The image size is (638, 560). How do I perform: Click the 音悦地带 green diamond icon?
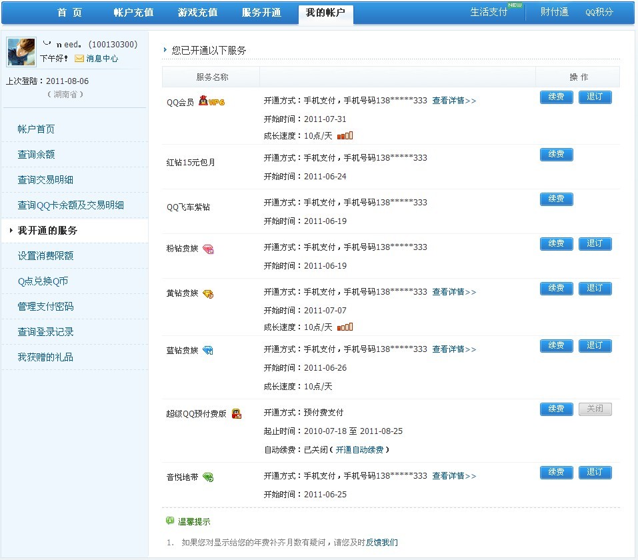pyautogui.click(x=208, y=477)
